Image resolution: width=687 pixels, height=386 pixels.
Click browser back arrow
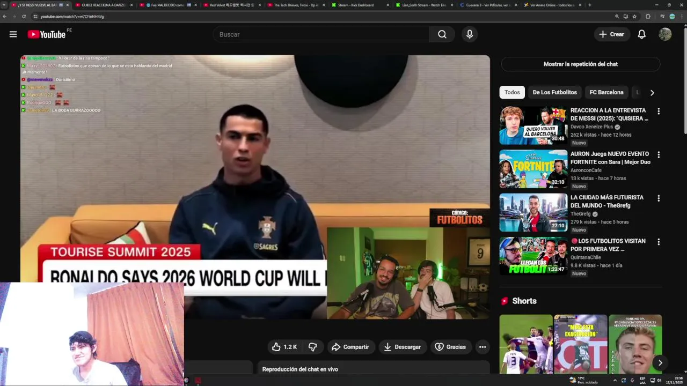click(5, 17)
